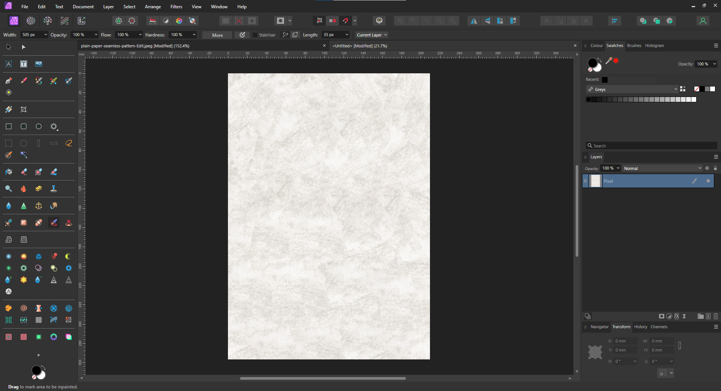The height and width of the screenshot is (391, 721).
Task: Click the Auto Levels toolbar icon
Action: 152,21
